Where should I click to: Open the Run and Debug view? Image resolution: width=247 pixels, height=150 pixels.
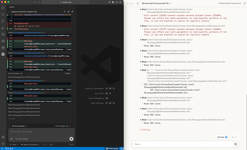3,28
